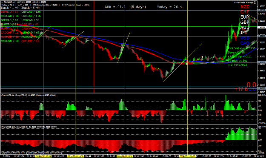Viewport: 266px width, 158px height.
Task: Click the 2014.07.11 13:59 highlighted time marker
Action: 43,156
